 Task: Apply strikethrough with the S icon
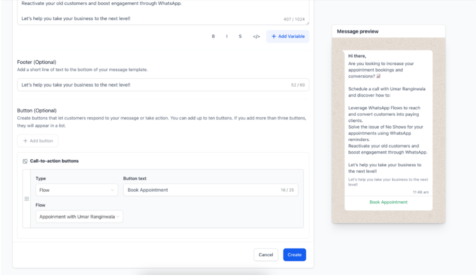coord(240,37)
